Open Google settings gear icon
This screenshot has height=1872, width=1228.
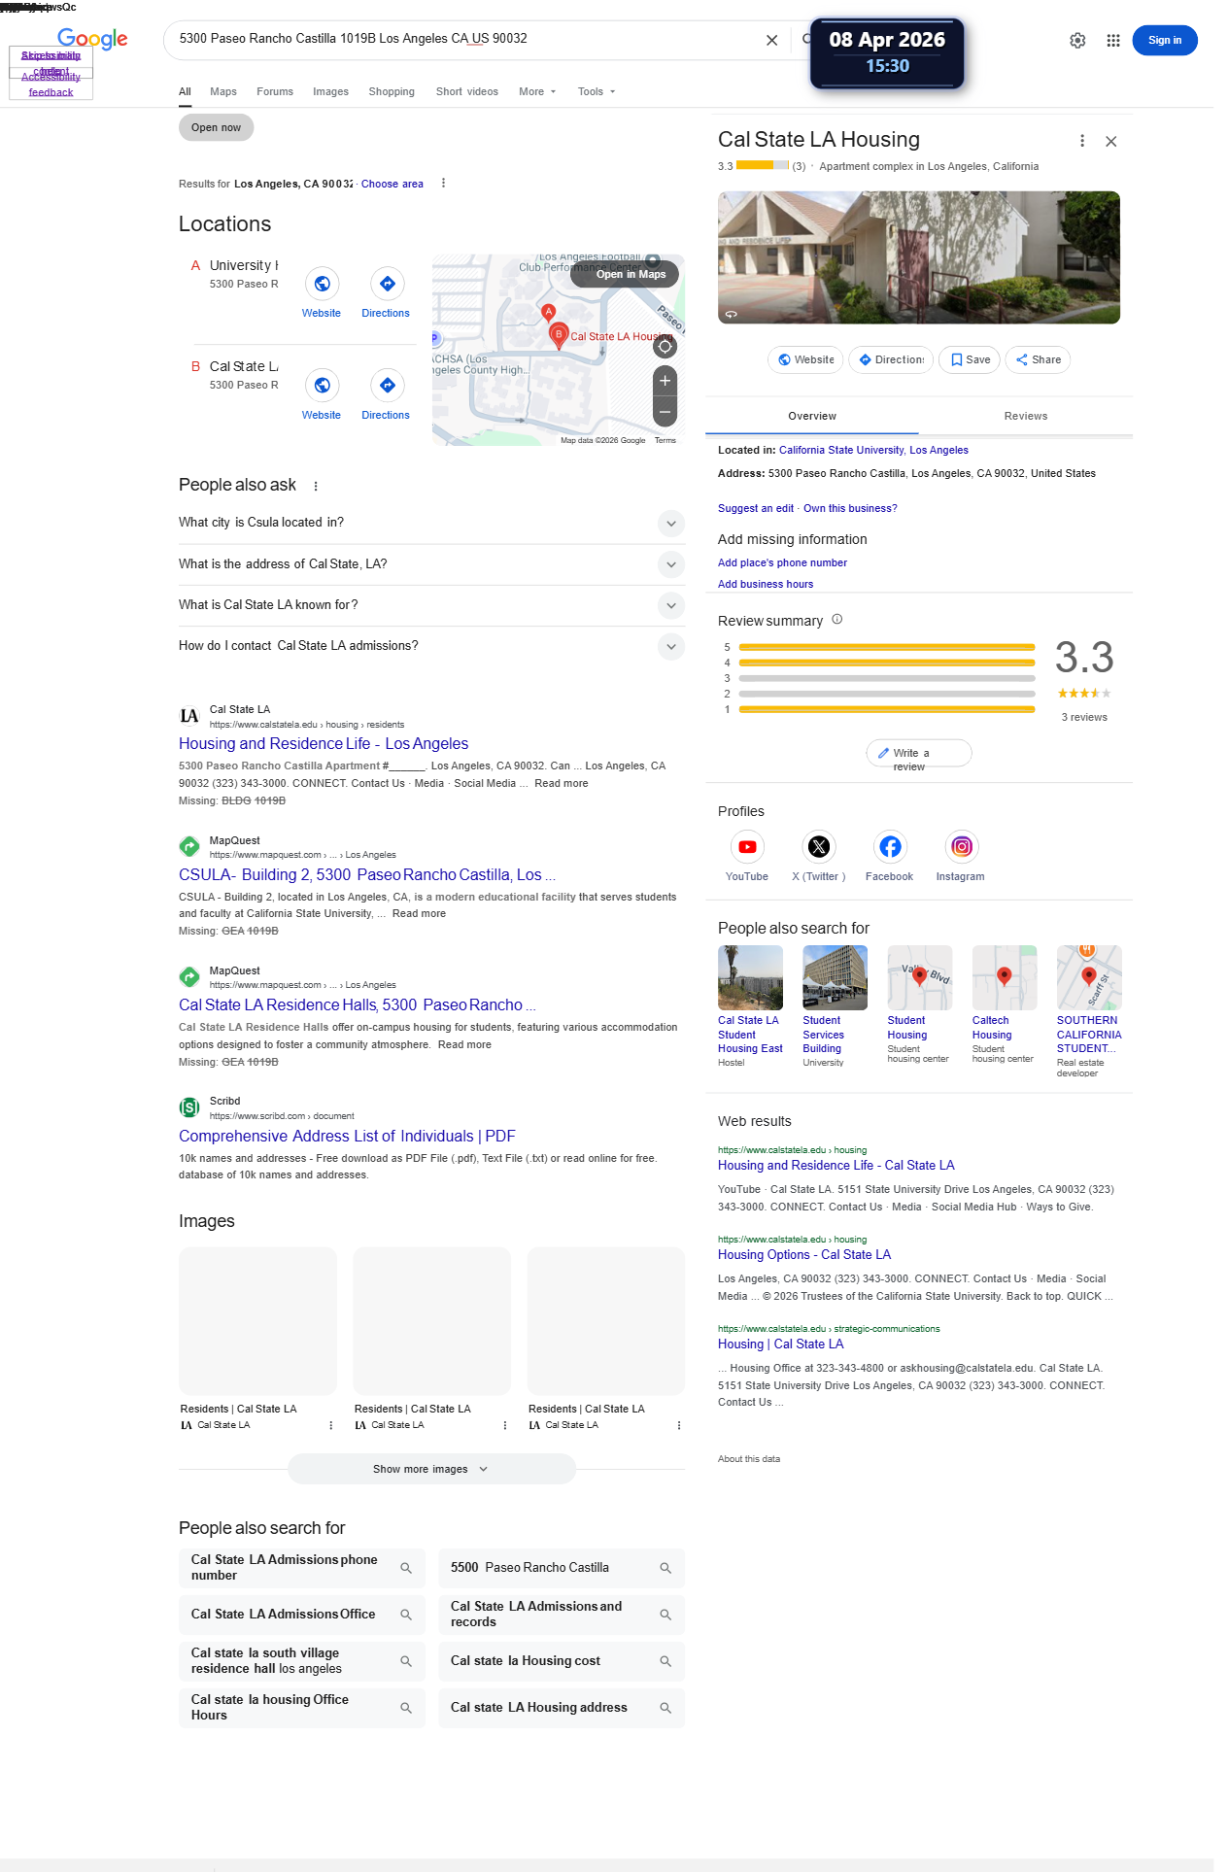pyautogui.click(x=1077, y=40)
